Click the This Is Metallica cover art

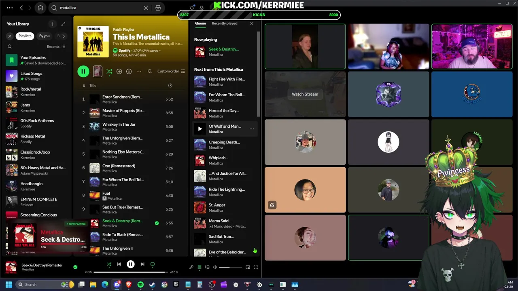[x=93, y=42]
